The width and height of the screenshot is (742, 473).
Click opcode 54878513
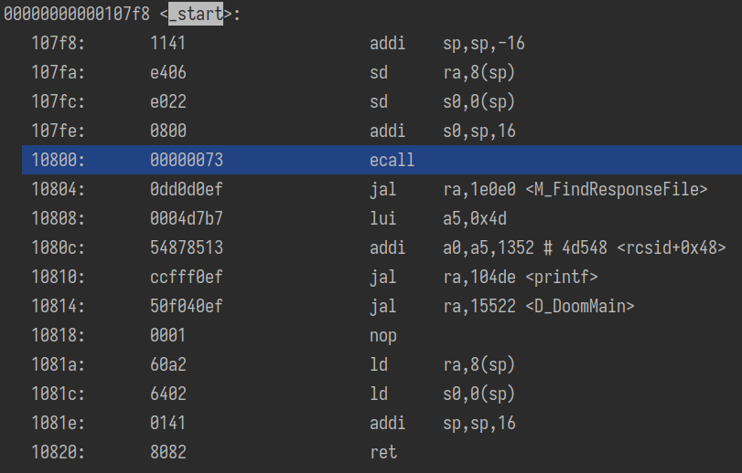point(187,247)
